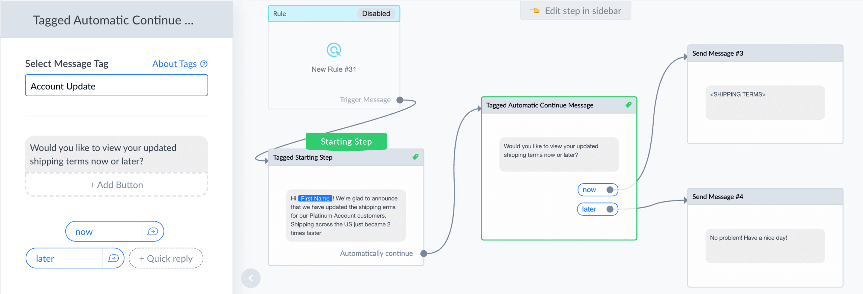
Task: Open the reply action icon for 'now' quick reply
Action: 153,231
